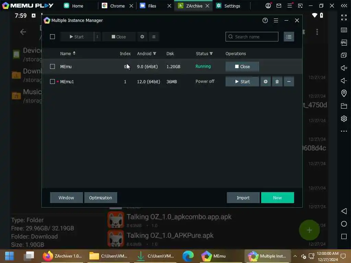Image resolution: width=351 pixels, height=263 pixels.
Task: Click the Optimization button
Action: point(100,198)
